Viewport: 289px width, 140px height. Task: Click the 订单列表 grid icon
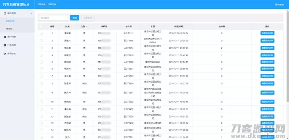pos(5,45)
